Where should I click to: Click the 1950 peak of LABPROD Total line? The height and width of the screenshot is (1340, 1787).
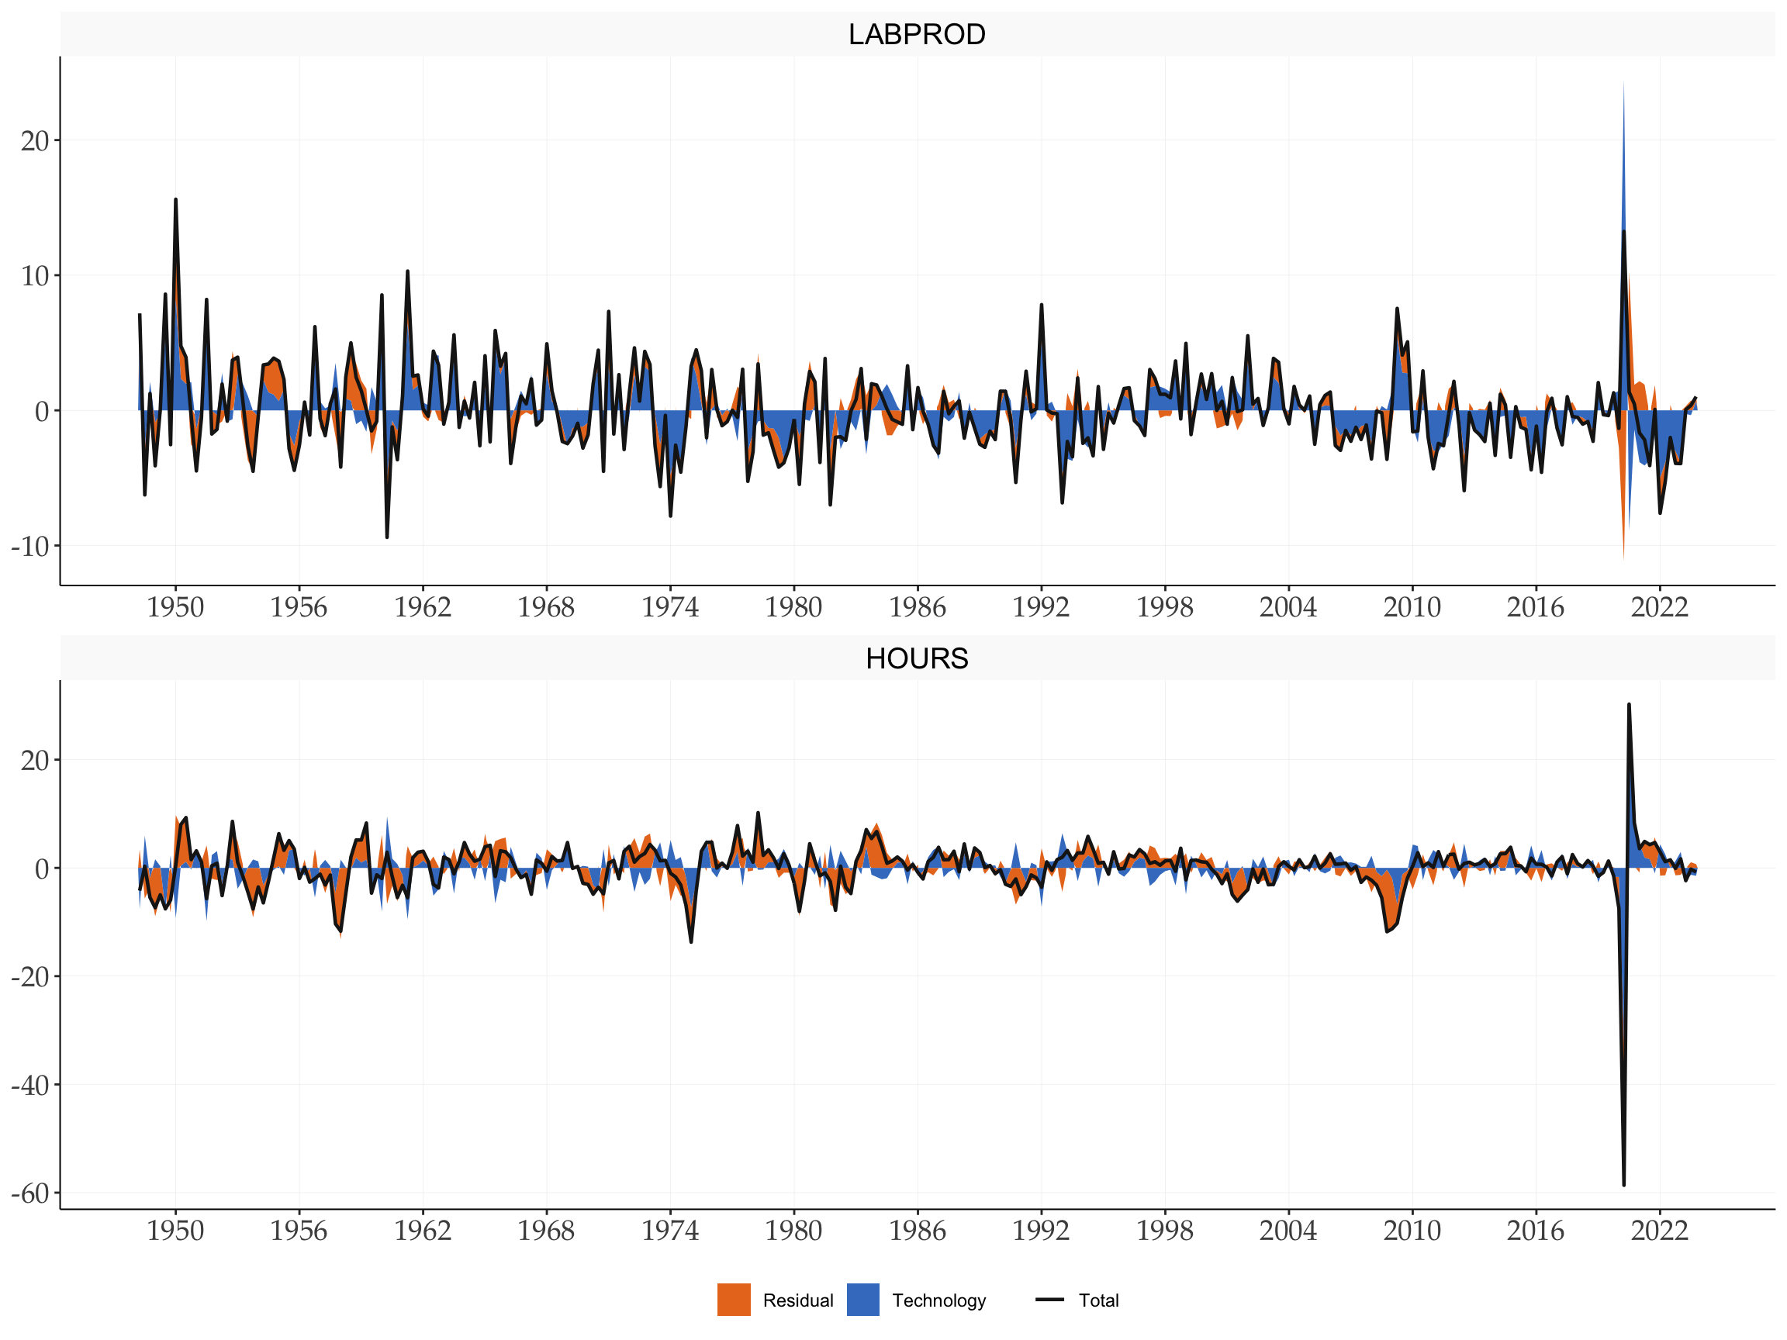[175, 202]
